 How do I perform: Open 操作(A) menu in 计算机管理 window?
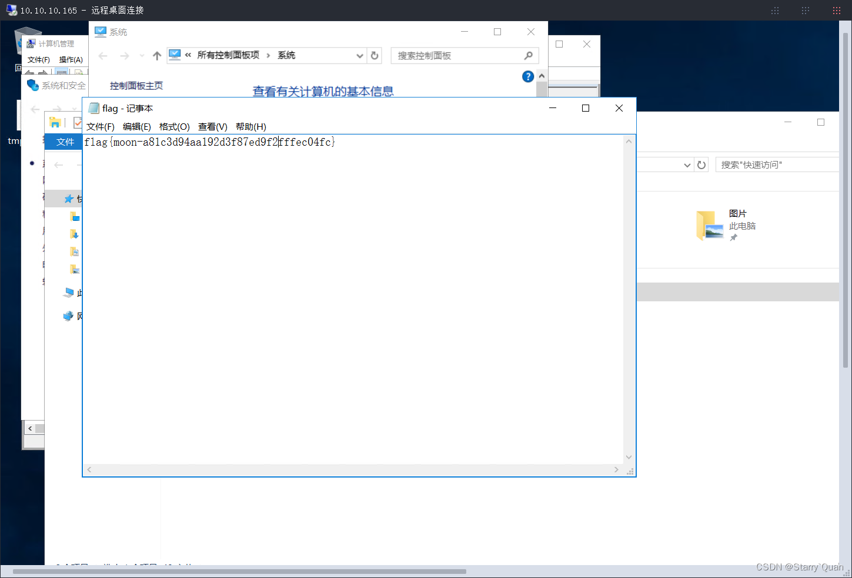[71, 60]
